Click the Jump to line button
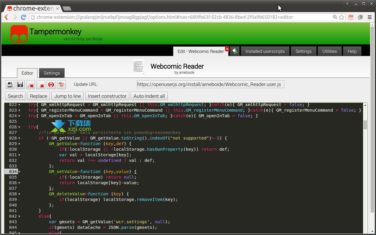This screenshot has height=235, width=376. (x=68, y=96)
